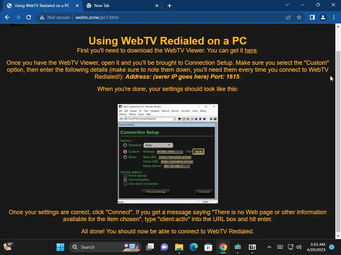Open Microsoft Store from the taskbar
Image resolution: width=341 pixels, height=255 pixels.
[208, 247]
